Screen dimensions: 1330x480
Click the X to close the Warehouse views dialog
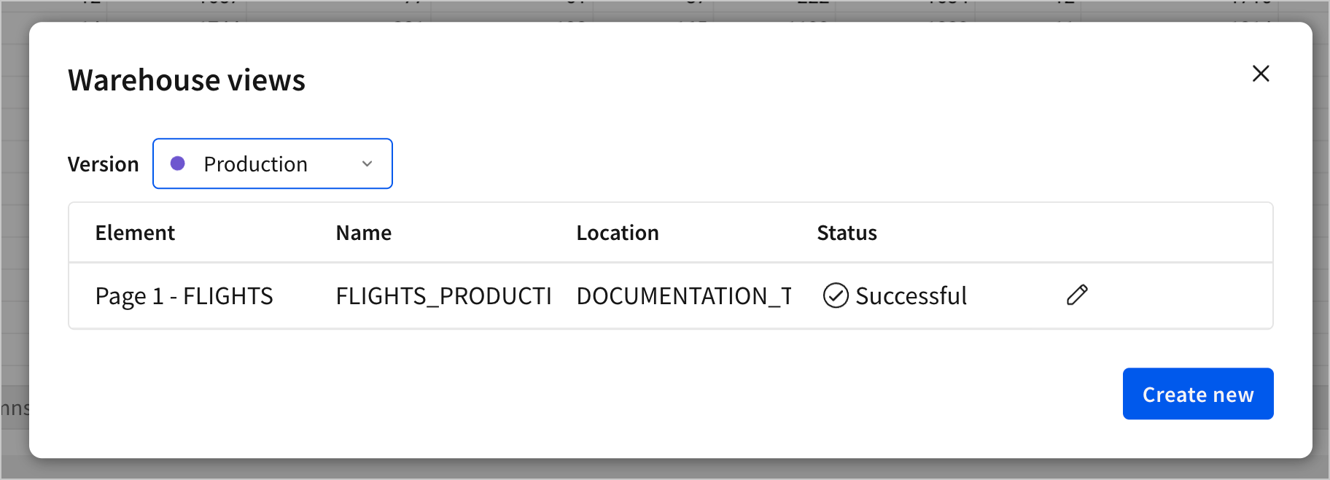coord(1261,74)
